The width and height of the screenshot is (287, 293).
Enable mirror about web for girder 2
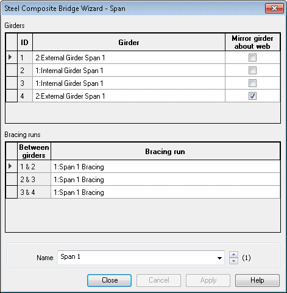point(252,70)
